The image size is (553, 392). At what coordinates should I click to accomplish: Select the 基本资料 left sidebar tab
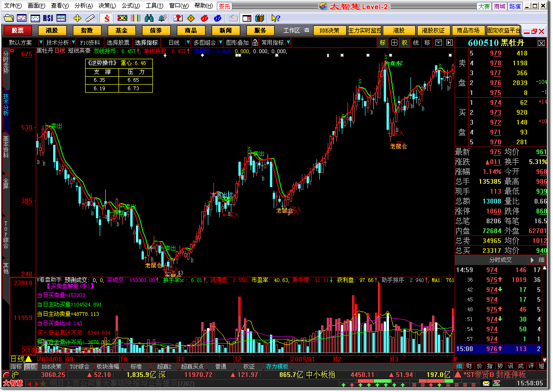click(x=6, y=147)
